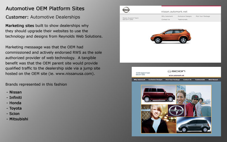
Task: Click the Scion badge emblem in the collage
Action: pos(176,111)
